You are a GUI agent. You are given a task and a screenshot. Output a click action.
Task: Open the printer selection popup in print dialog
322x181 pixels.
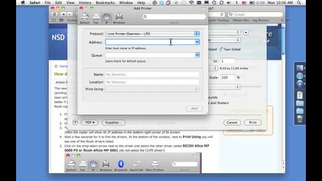click(x=224, y=32)
